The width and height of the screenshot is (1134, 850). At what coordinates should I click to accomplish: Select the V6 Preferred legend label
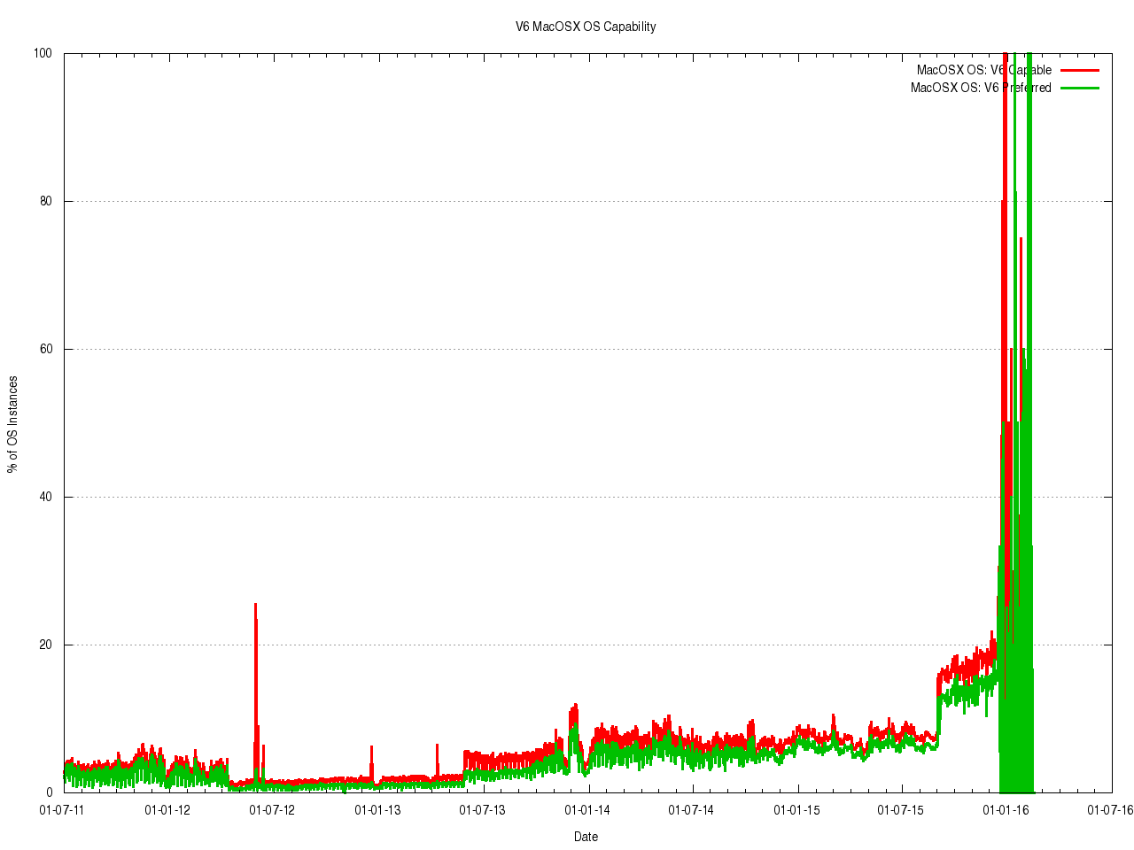coord(981,88)
